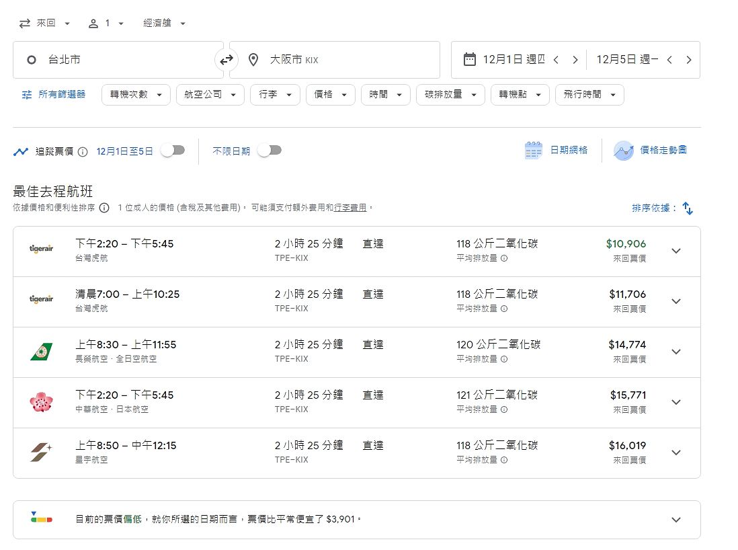Expand the 星宇航空 $16,019 flight row

(x=676, y=453)
